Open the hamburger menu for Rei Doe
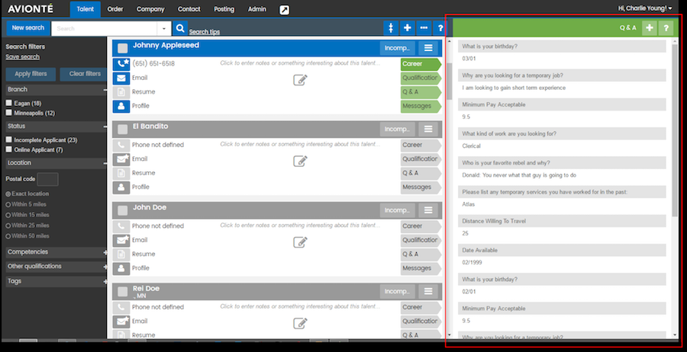The width and height of the screenshot is (687, 352). 428,291
